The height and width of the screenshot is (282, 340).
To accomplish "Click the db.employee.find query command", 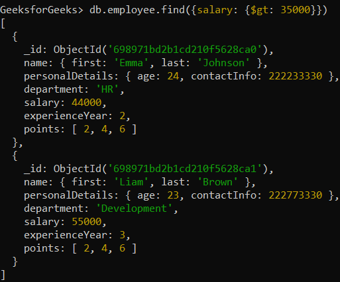I will 208,10.
